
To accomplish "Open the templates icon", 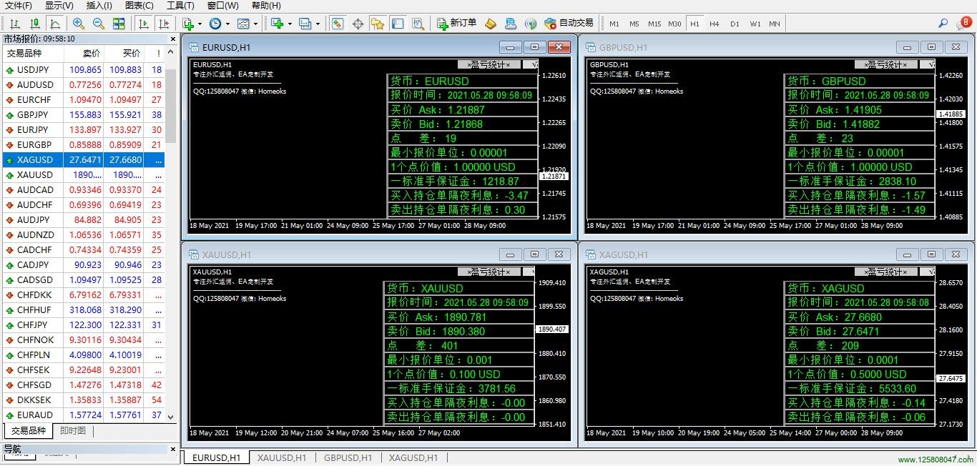I will [243, 24].
